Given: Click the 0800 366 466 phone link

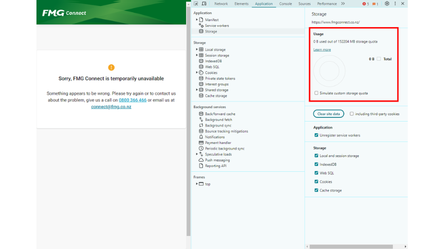Looking at the screenshot, I should 133,100.
